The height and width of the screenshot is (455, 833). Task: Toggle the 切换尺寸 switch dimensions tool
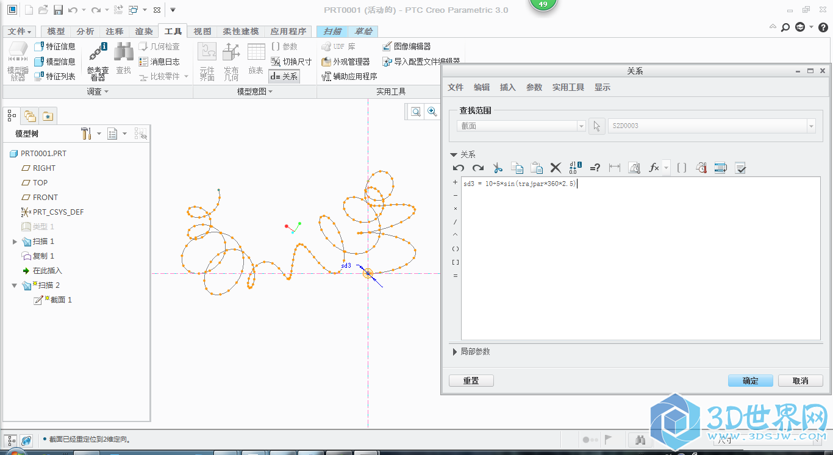click(291, 62)
